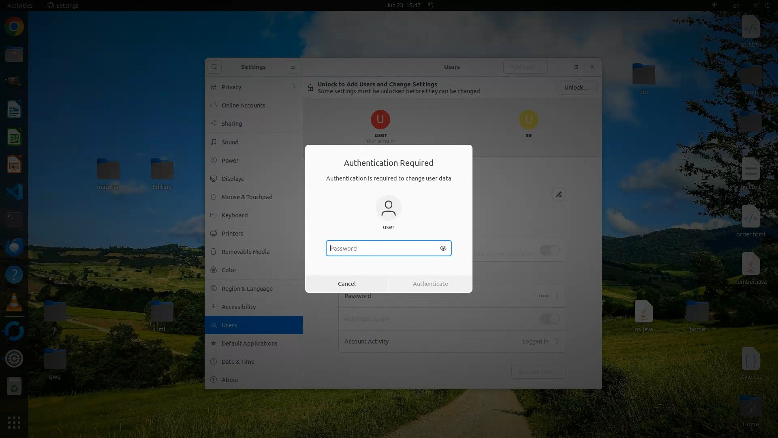
Task: Click the yellow 'se' user avatar
Action: (528, 120)
